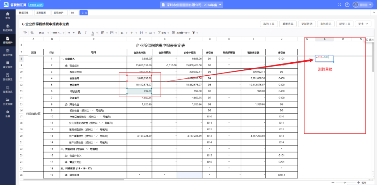Open the company and year selector dropdown
The height and width of the screenshot is (185, 377).
(192, 5)
